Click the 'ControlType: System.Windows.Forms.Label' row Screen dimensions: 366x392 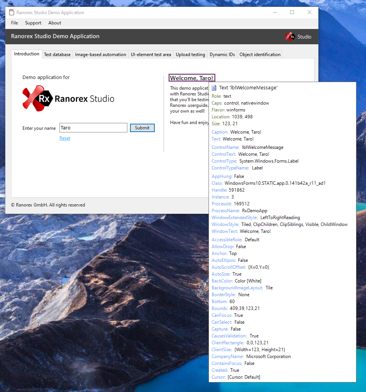pyautogui.click(x=255, y=161)
